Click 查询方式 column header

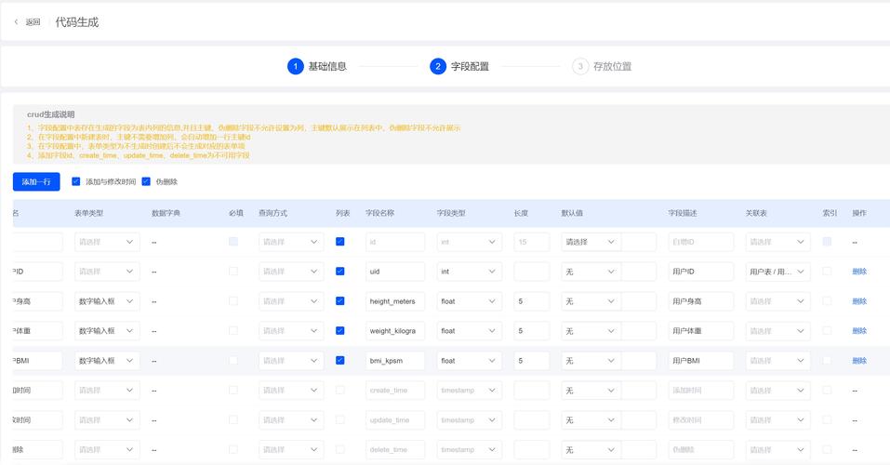(273, 213)
